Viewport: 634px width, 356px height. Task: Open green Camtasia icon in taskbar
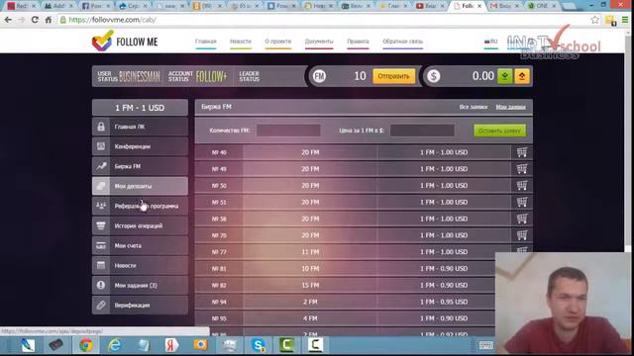pos(286,345)
